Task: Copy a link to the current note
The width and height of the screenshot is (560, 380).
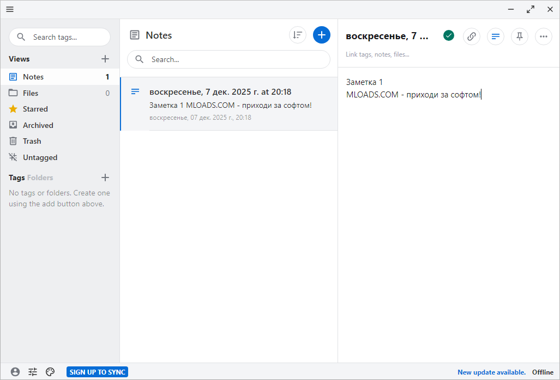Action: tap(471, 36)
